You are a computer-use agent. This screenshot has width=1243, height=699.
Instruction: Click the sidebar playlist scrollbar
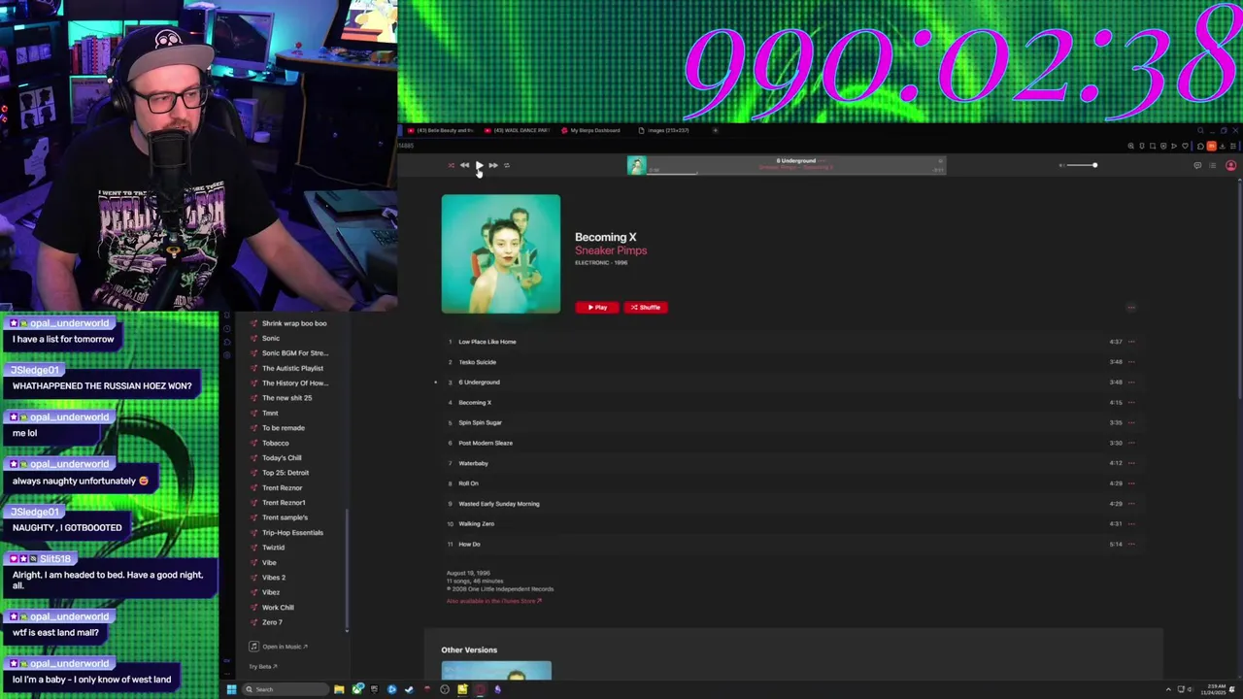coord(347,571)
